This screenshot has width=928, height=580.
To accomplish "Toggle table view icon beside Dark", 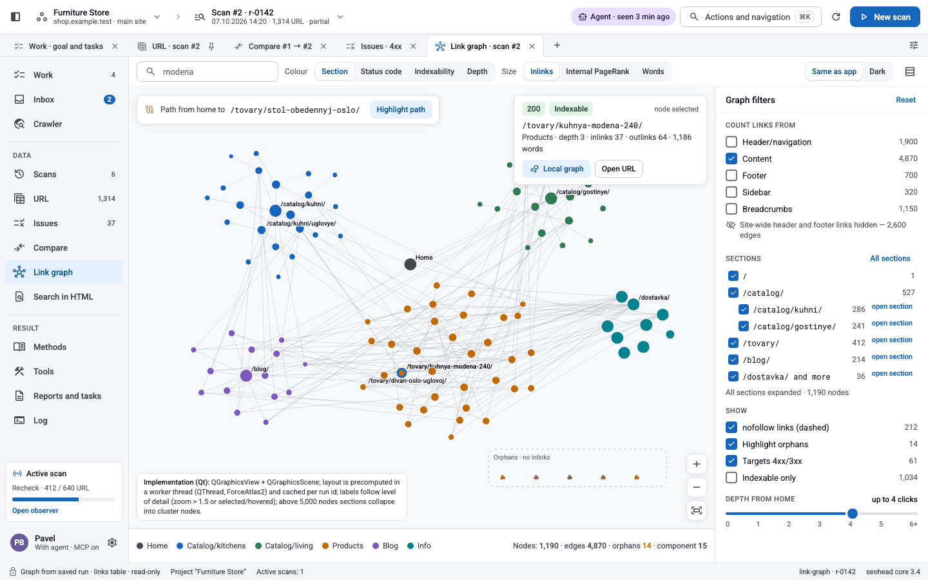I will pos(910,72).
